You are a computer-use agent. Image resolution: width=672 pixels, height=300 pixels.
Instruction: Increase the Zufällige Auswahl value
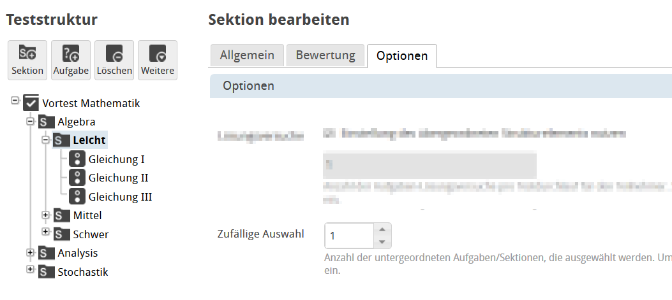(x=382, y=229)
